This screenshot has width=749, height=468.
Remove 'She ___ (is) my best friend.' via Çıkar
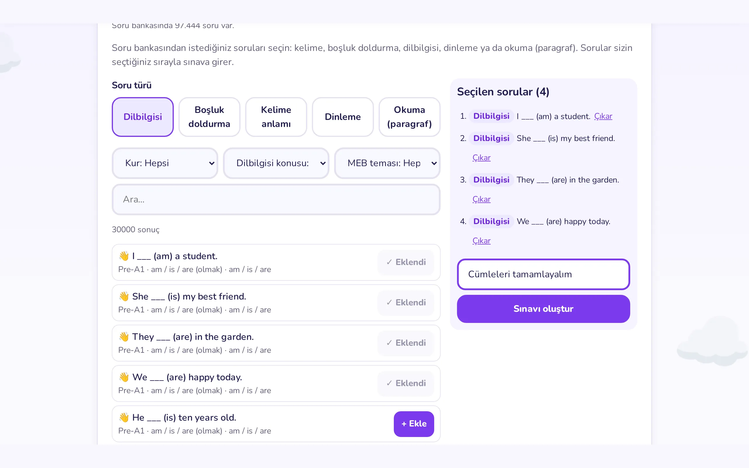(481, 158)
